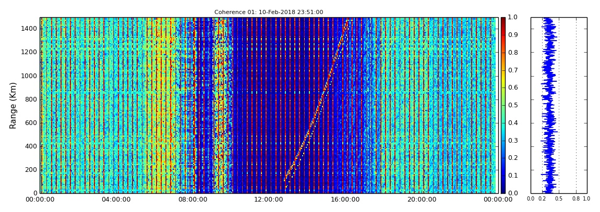Click the 0.5 tick label under the profile plot
The image size is (600, 212).
pos(559,199)
